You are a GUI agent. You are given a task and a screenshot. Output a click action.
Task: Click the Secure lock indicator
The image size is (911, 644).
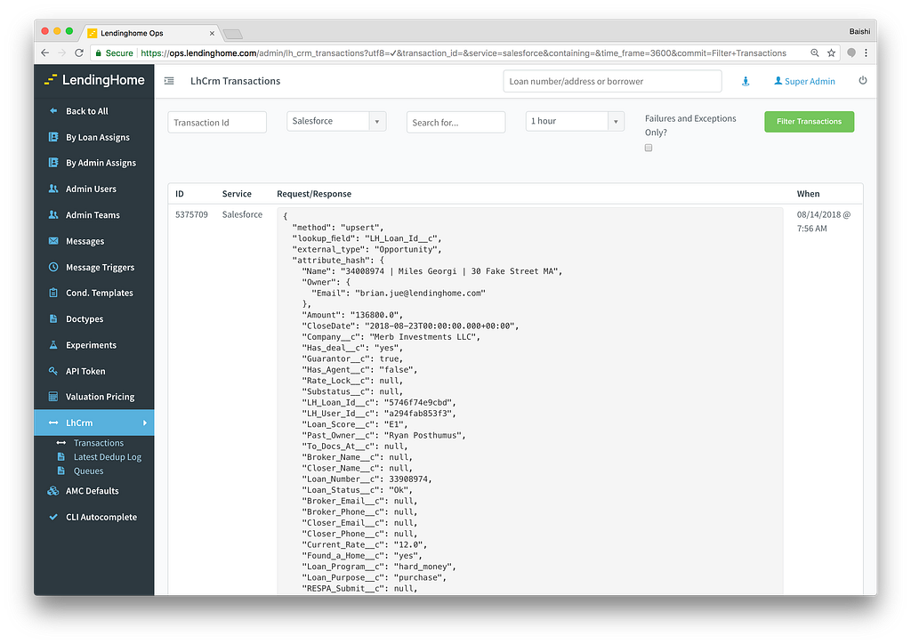115,52
